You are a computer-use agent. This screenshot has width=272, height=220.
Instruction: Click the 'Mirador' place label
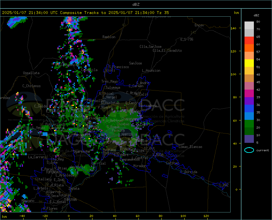tap(139, 166)
